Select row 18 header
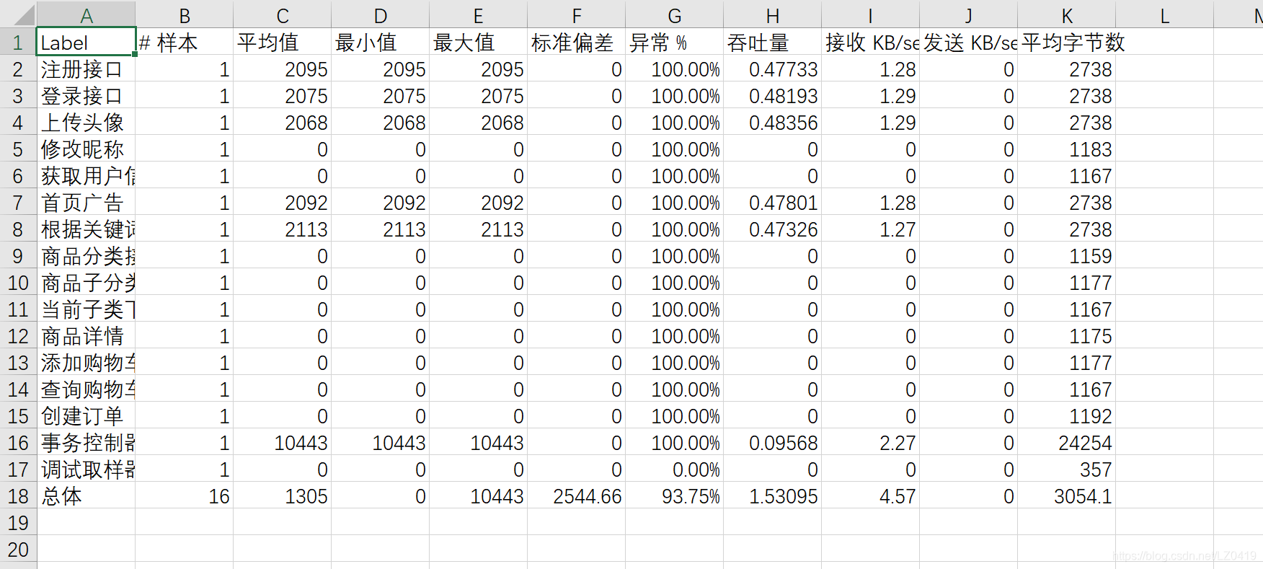The height and width of the screenshot is (569, 1263). point(18,496)
